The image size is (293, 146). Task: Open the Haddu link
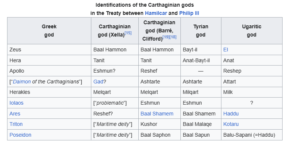tap(231, 114)
